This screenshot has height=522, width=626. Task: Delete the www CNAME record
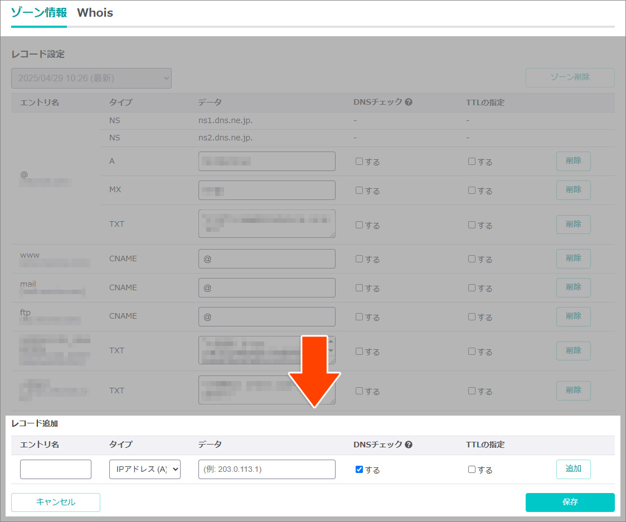pyautogui.click(x=573, y=258)
